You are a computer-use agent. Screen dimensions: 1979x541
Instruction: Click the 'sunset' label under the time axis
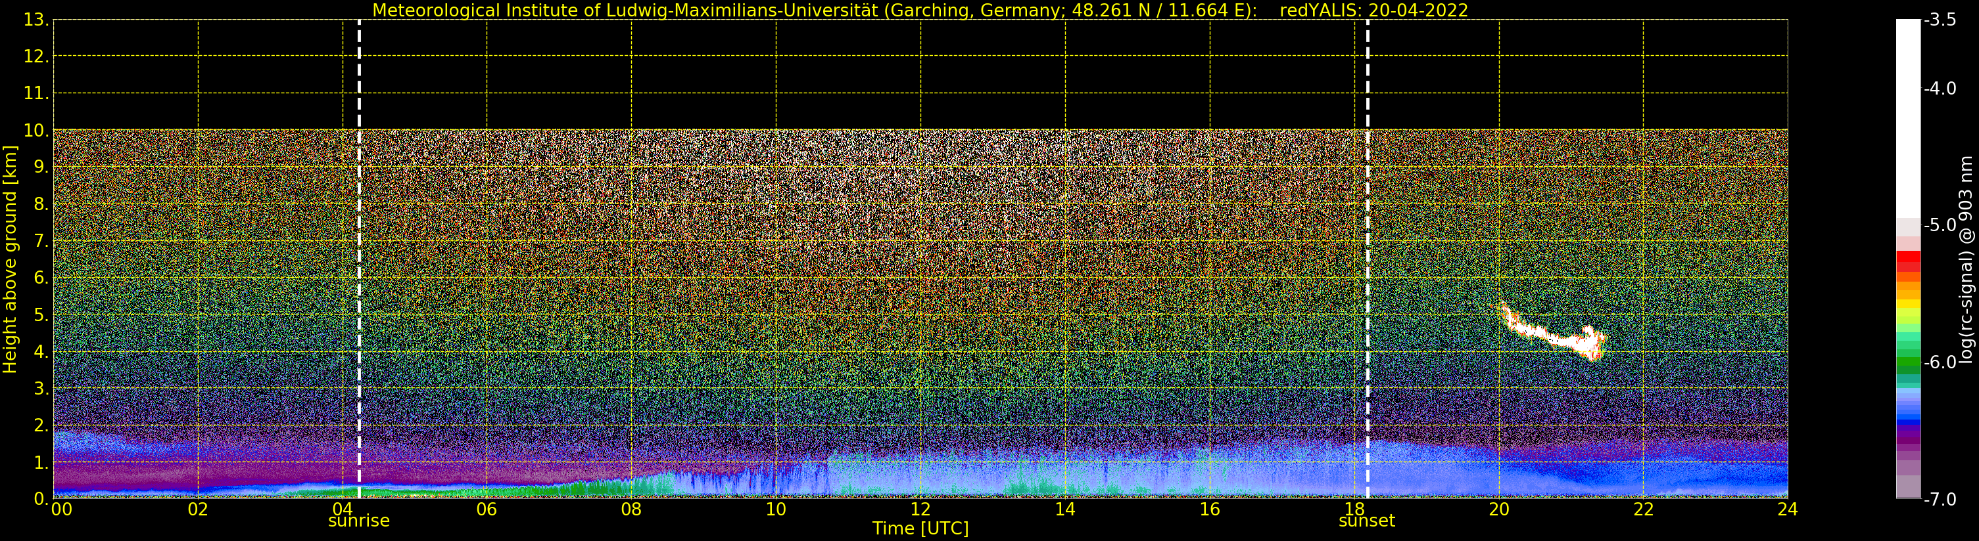pos(1367,521)
